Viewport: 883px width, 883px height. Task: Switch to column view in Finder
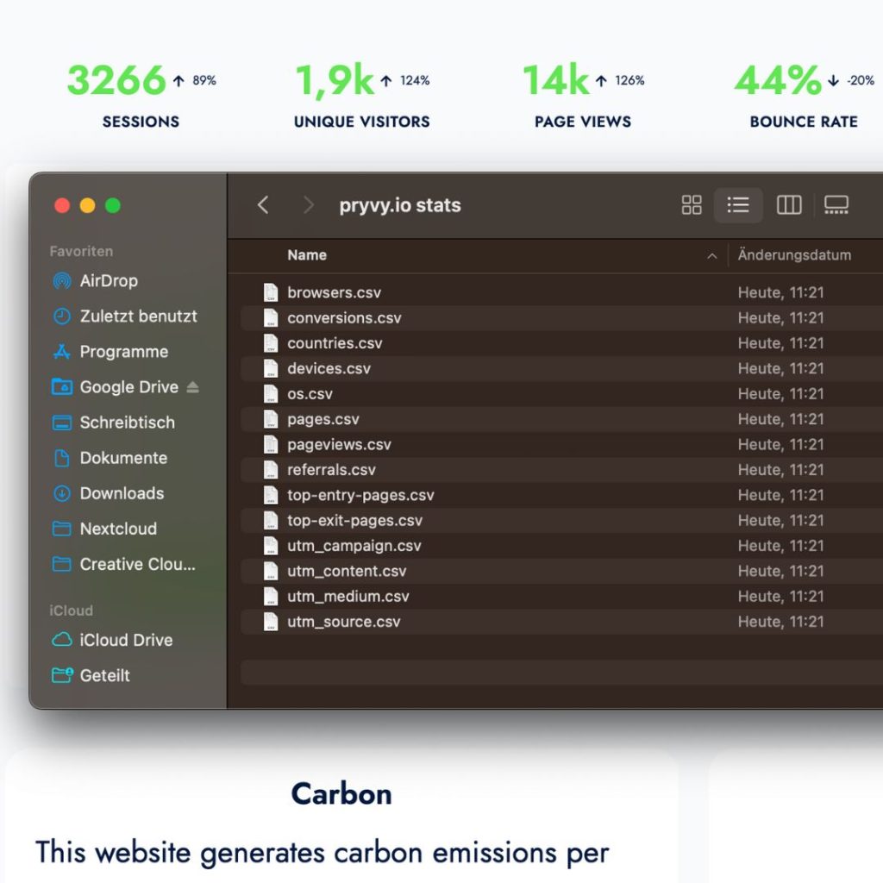click(788, 205)
